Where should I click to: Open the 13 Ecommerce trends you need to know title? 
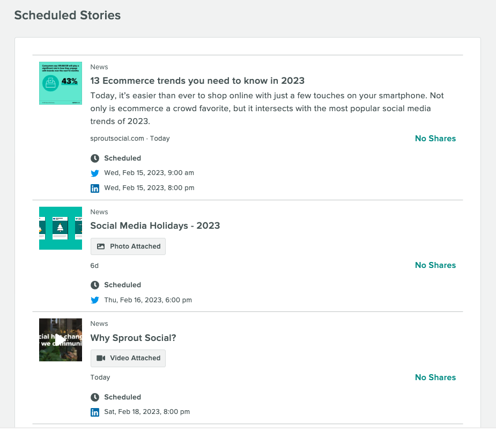click(x=197, y=81)
